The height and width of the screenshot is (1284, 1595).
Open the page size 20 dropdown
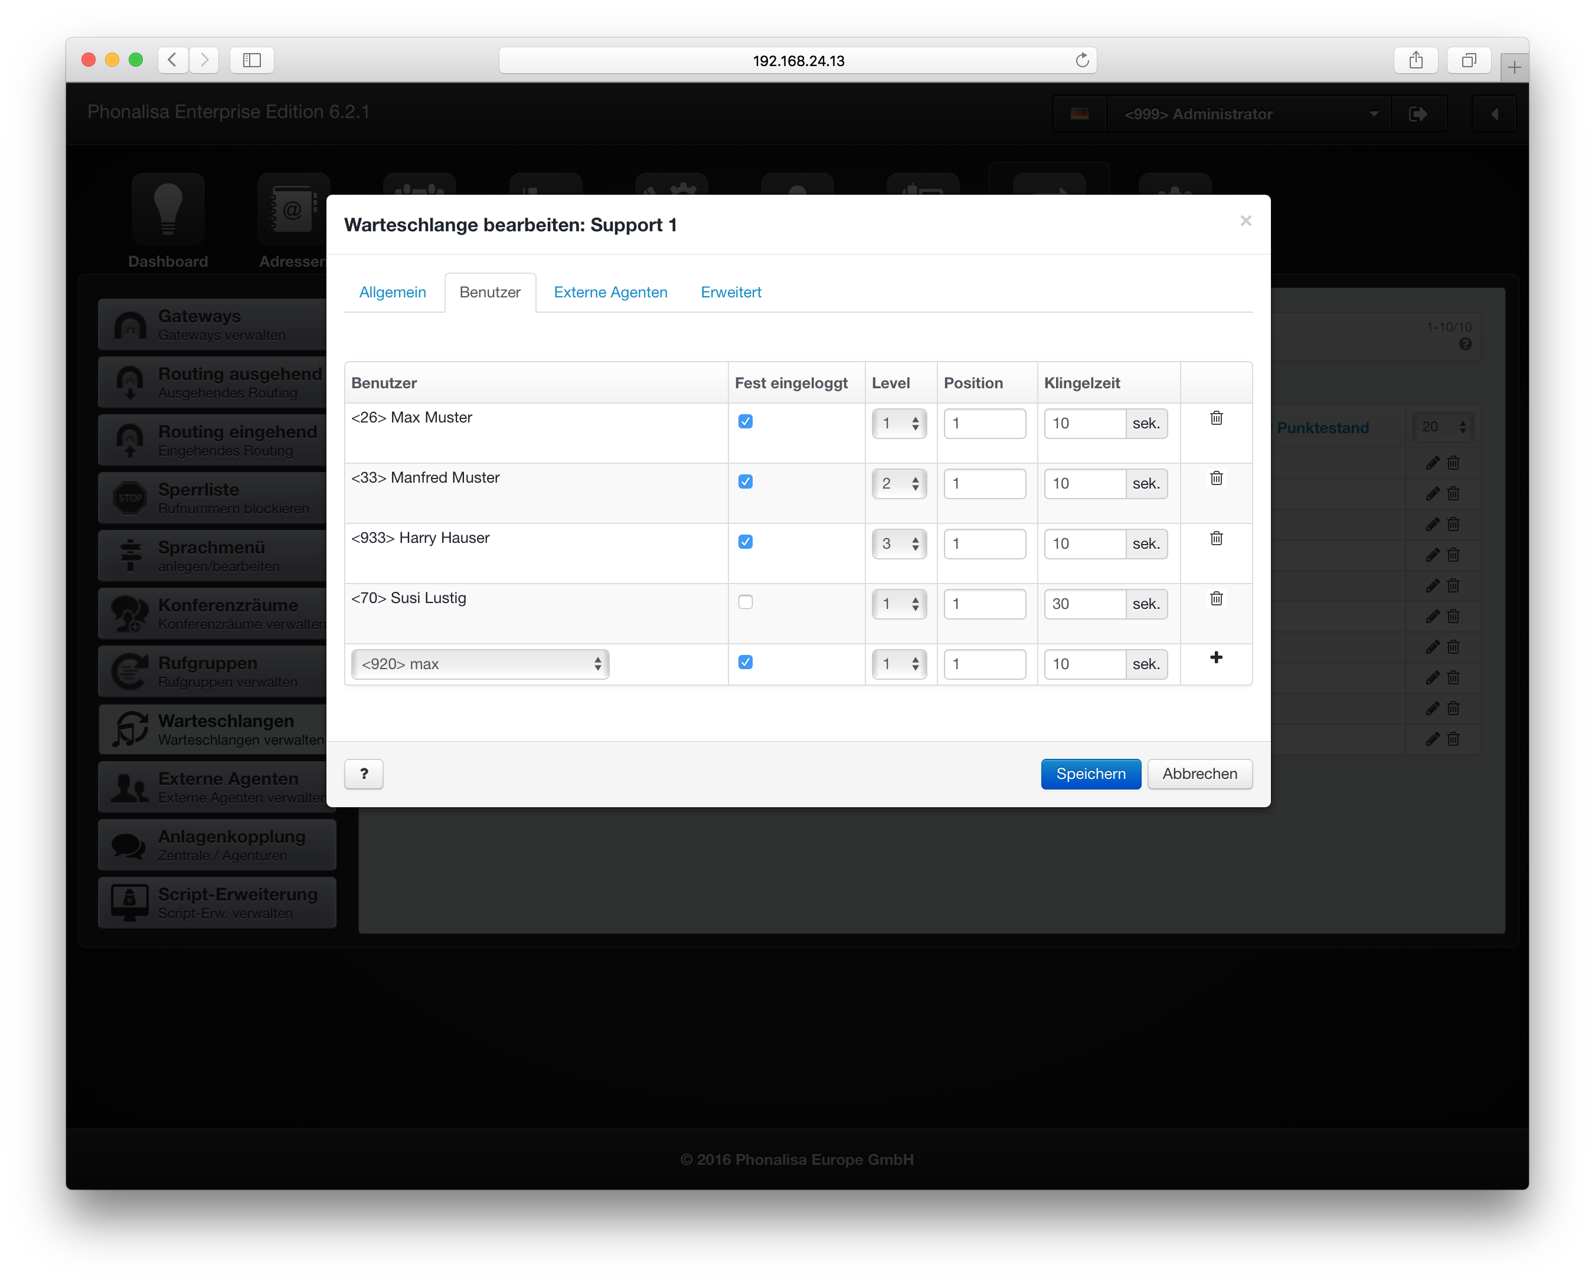(x=1443, y=427)
